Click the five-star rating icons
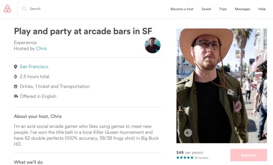The image size is (273, 165). coord(185,158)
